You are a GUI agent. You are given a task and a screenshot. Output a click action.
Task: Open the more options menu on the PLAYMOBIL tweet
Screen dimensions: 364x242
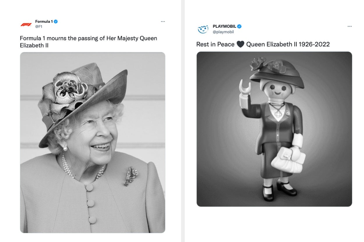click(x=350, y=26)
